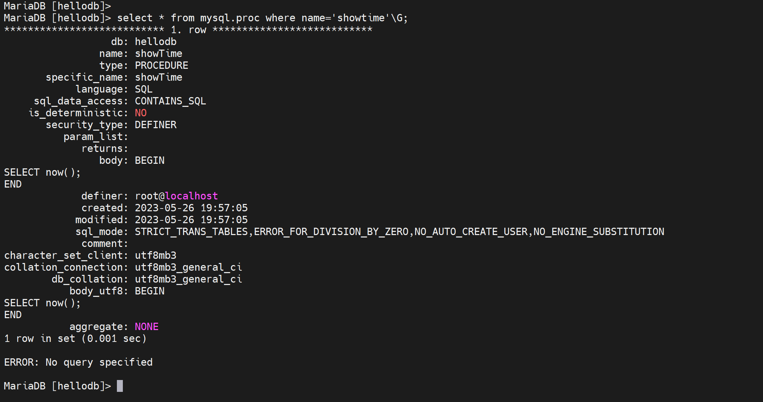Click the magenta NONE aggregate value
This screenshot has height=402, width=763.
click(147, 327)
